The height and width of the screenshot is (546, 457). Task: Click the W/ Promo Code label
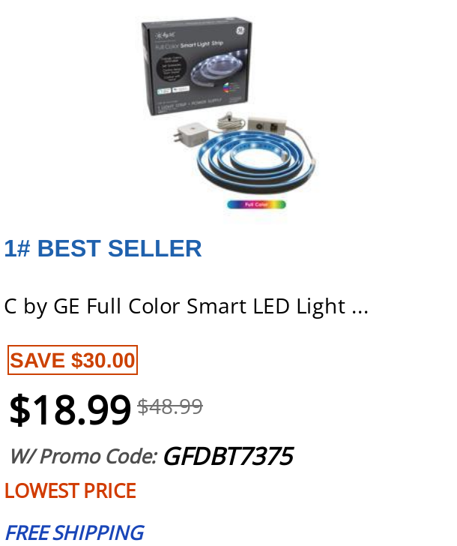point(84,456)
